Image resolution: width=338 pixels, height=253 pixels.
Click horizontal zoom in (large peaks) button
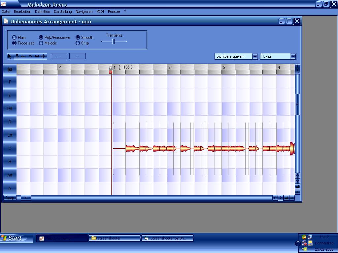pos(286,198)
